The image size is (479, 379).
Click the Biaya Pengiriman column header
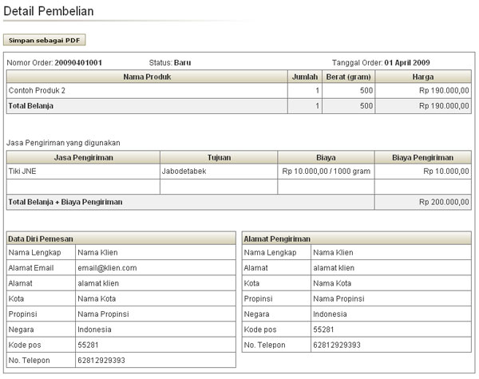click(422, 158)
